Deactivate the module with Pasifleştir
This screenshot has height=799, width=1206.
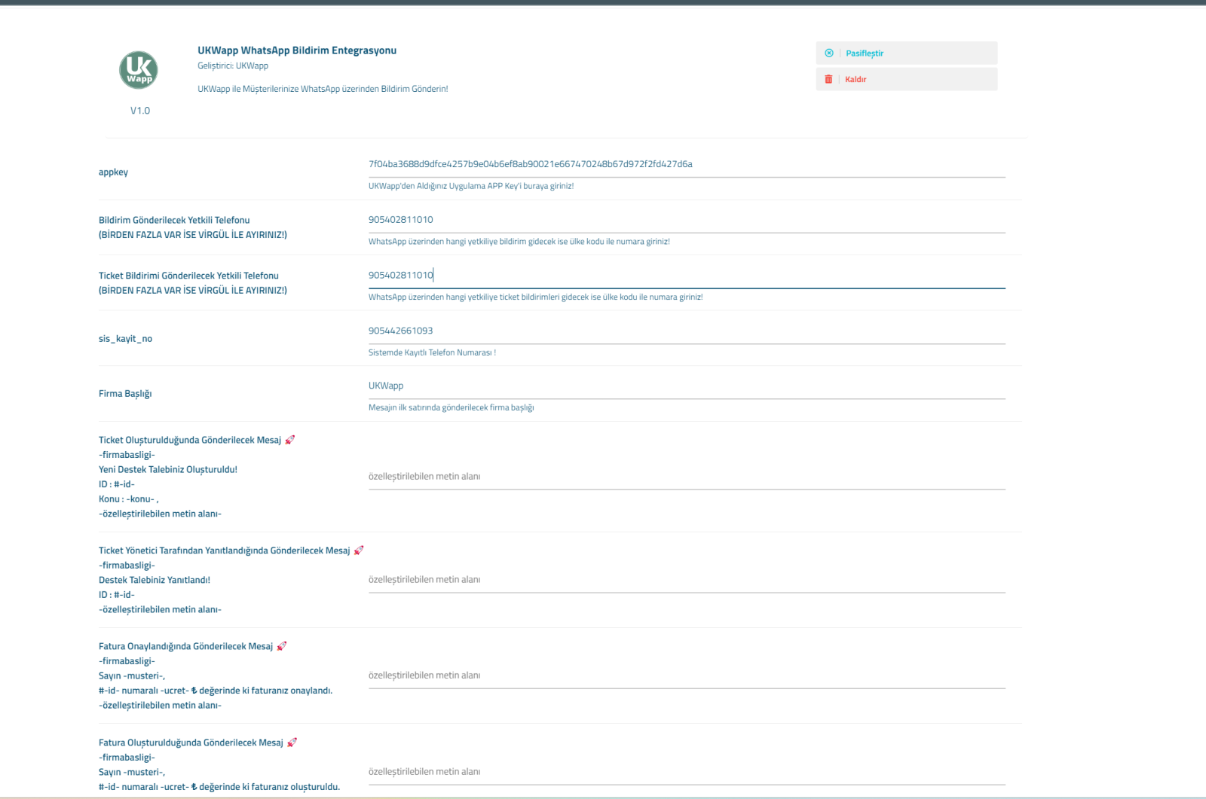coord(907,53)
